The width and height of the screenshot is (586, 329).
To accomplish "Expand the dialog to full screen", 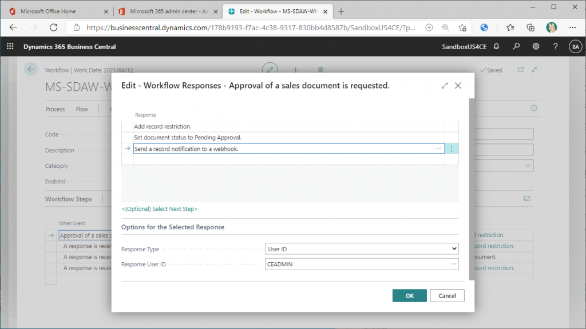I will pos(444,86).
